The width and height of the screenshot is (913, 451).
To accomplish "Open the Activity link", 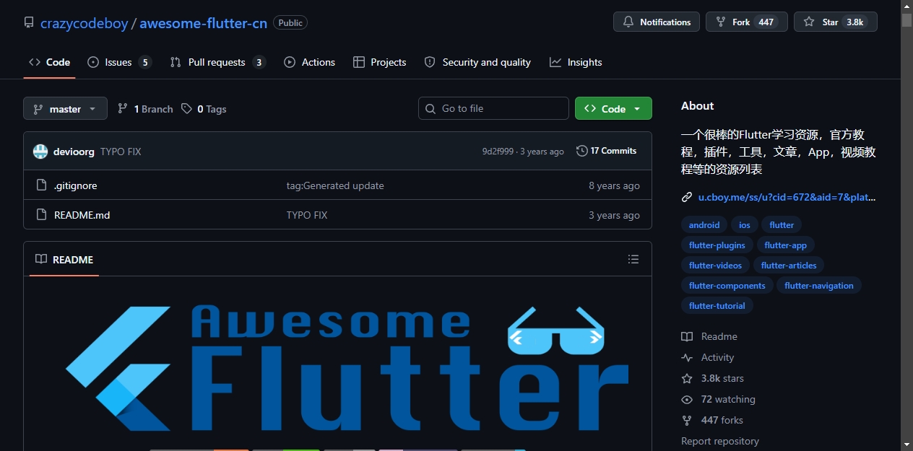I will 708,357.
